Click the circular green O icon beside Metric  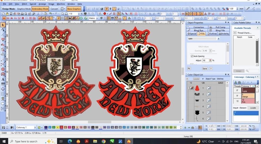point(81,18)
